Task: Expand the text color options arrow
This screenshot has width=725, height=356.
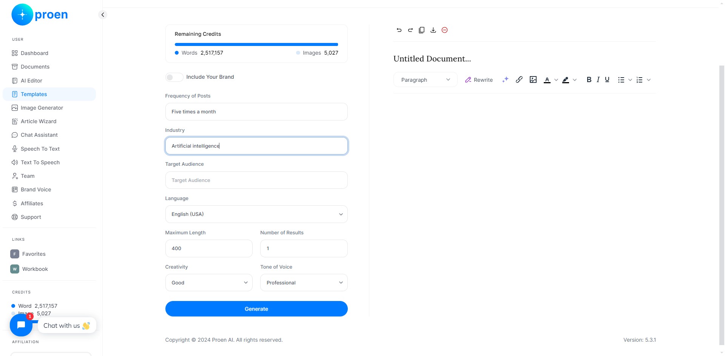Action: pos(556,80)
